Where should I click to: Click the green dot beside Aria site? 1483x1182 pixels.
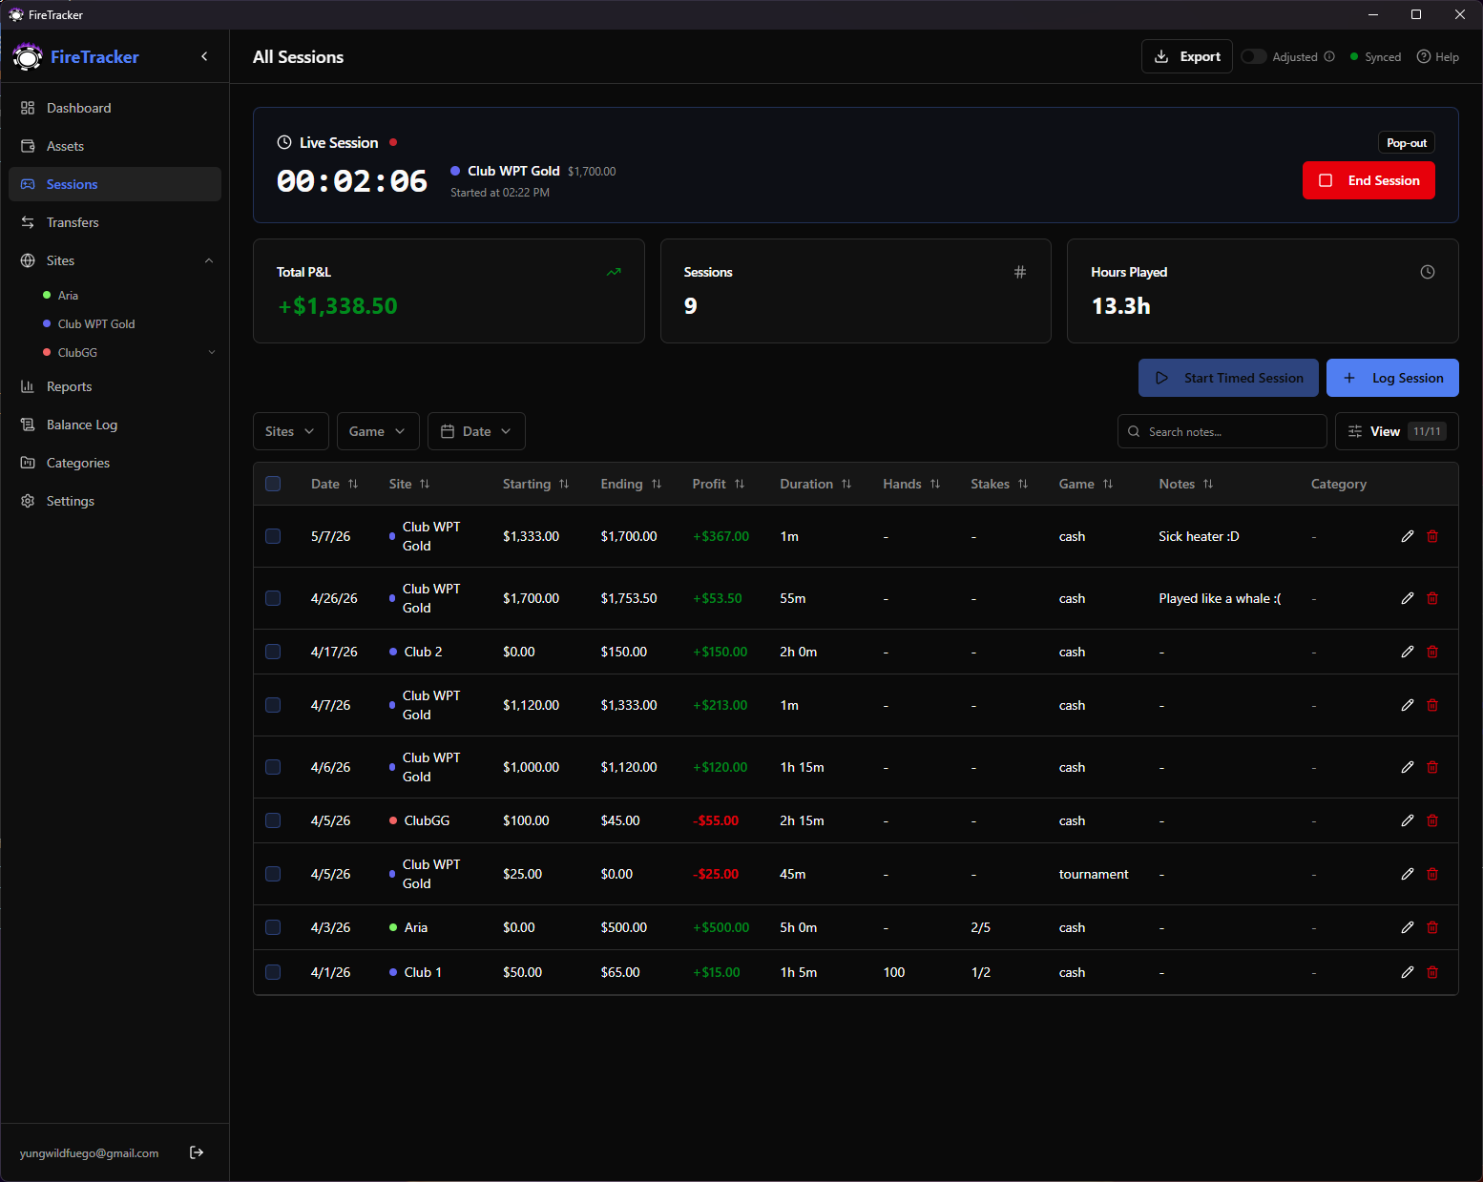47,295
